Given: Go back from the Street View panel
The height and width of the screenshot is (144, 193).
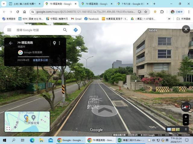Looking at the screenshot, I should click(x=11, y=43).
